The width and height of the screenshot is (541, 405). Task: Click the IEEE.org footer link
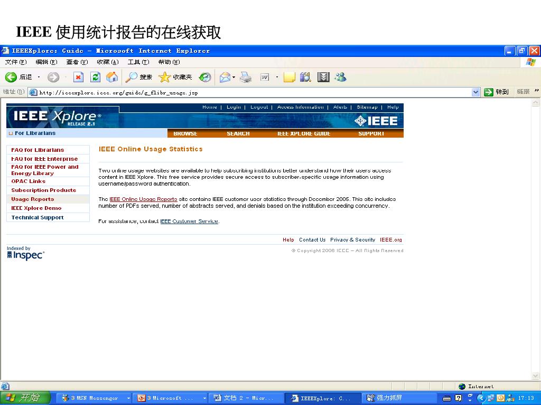[x=391, y=240]
